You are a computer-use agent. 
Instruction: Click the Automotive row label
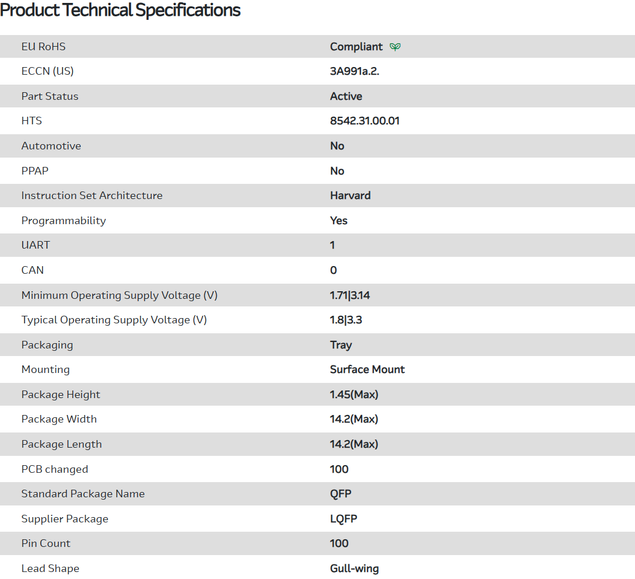coord(51,146)
